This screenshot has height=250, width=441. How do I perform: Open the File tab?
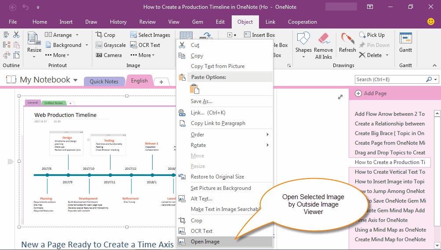pos(13,21)
